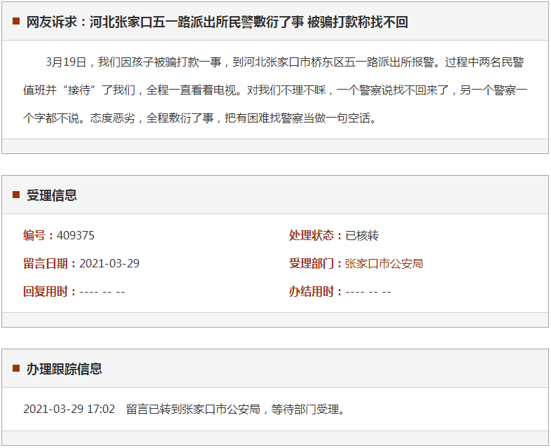Click the 办结用时 field label
The width and height of the screenshot is (551, 448).
point(316,292)
